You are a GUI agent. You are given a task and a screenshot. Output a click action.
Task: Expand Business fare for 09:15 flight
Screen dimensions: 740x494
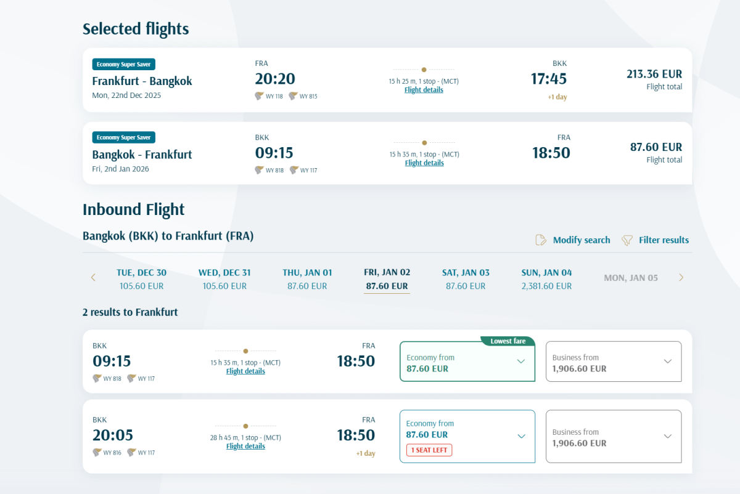(x=667, y=362)
